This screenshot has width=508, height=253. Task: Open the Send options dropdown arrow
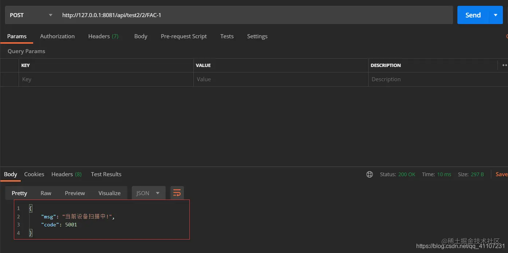(x=496, y=15)
